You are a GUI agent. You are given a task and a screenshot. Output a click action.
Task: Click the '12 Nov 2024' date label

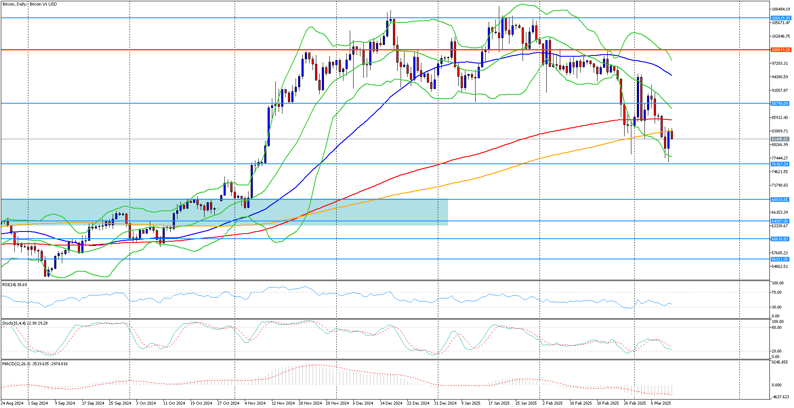[x=283, y=403]
